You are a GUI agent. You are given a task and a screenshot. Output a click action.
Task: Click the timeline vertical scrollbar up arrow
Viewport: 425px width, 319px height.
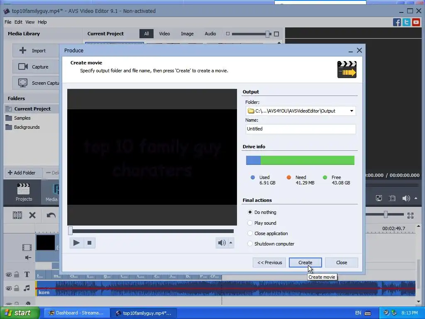point(418,226)
